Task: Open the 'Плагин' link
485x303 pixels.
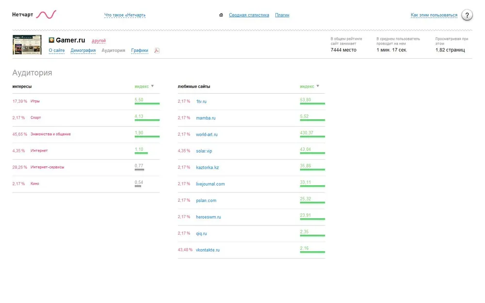Action: [282, 15]
